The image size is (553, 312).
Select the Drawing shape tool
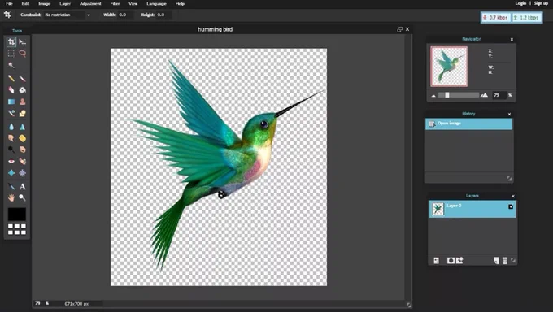point(22,113)
